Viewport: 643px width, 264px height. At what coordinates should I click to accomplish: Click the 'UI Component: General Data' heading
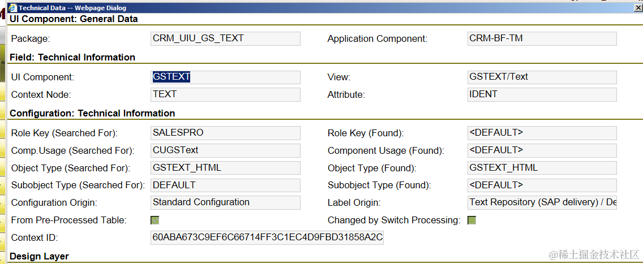pyautogui.click(x=74, y=19)
